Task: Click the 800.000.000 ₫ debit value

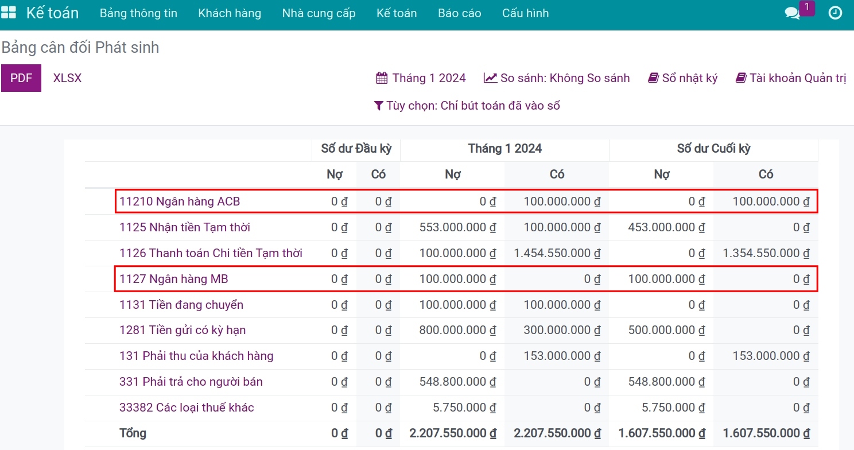Action: [457, 330]
